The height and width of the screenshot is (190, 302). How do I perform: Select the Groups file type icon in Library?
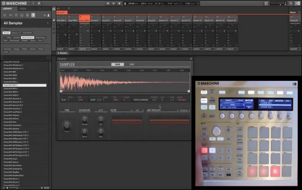(11, 15)
